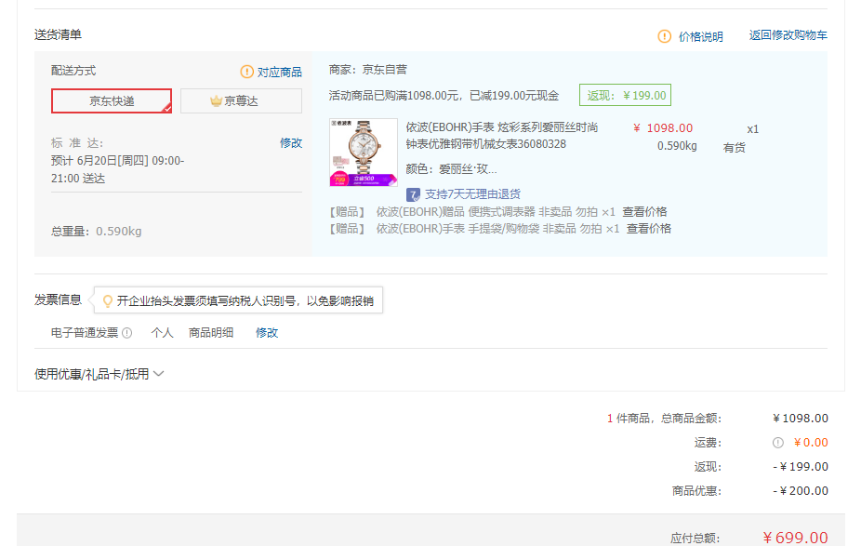The width and height of the screenshot is (861, 546).
Task: Open the EBOHR watch product thumbnail
Action: (364, 153)
